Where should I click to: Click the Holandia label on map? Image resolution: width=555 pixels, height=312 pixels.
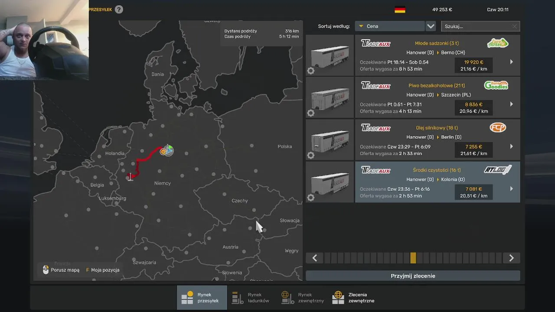114,153
